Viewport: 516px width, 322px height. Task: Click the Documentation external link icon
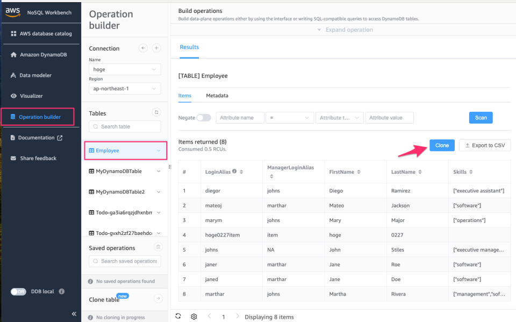[60, 138]
